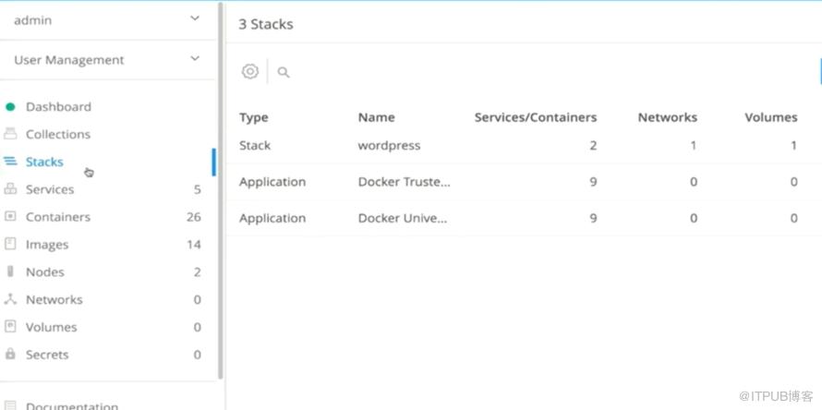Click the Services icon in sidebar
The image size is (822, 410).
10,189
